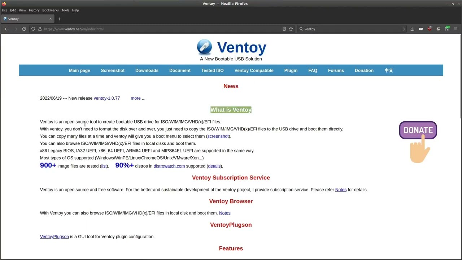Screen dimensions: 462x260
Task: Visit the distrowatch.com link
Action: 169,166
